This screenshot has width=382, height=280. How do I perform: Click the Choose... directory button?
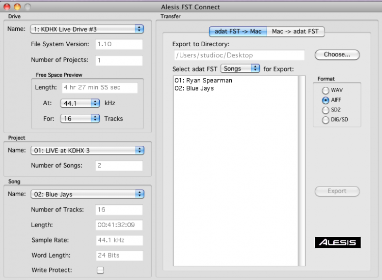point(337,54)
